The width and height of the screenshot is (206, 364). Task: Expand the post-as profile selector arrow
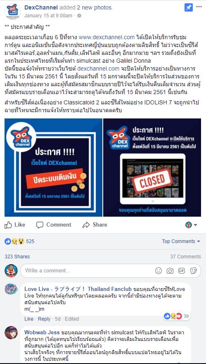192,225
